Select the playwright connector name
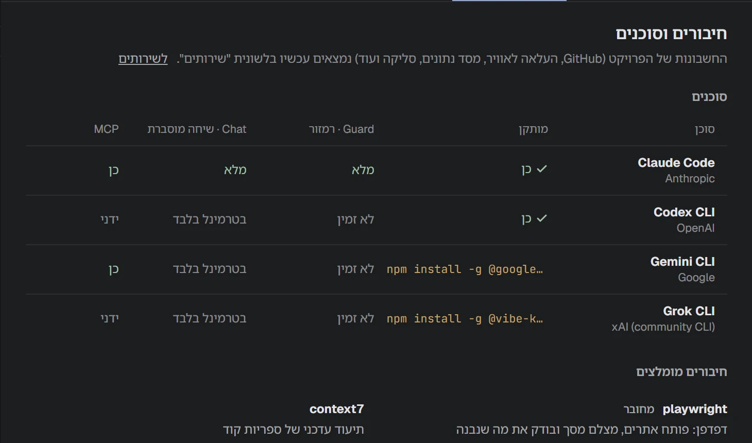This screenshot has width=752, height=443. pyautogui.click(x=695, y=409)
